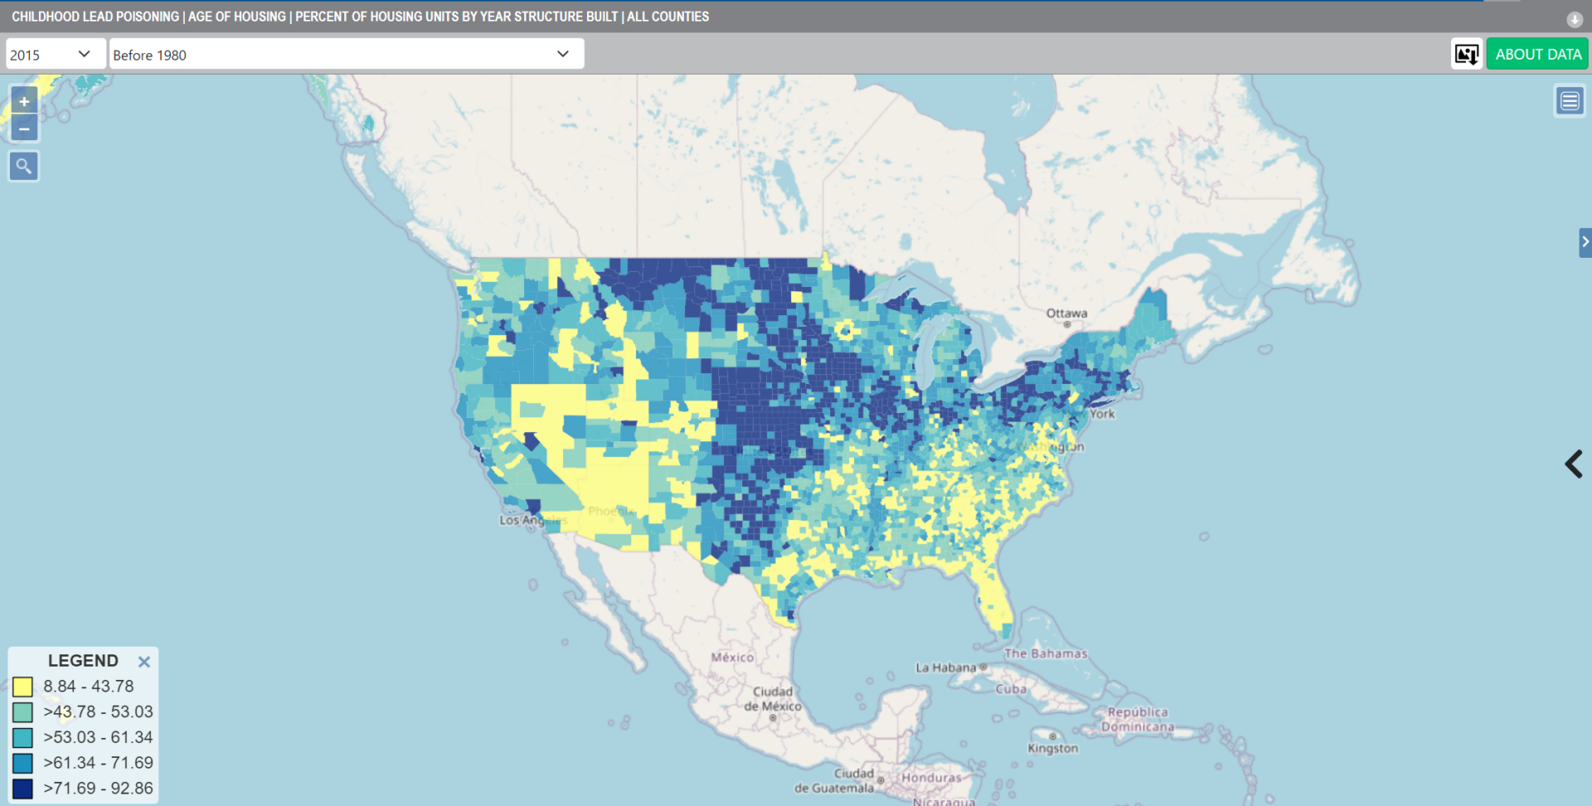The width and height of the screenshot is (1592, 806).
Task: Zoom out using the minus icon
Action: pos(23,128)
